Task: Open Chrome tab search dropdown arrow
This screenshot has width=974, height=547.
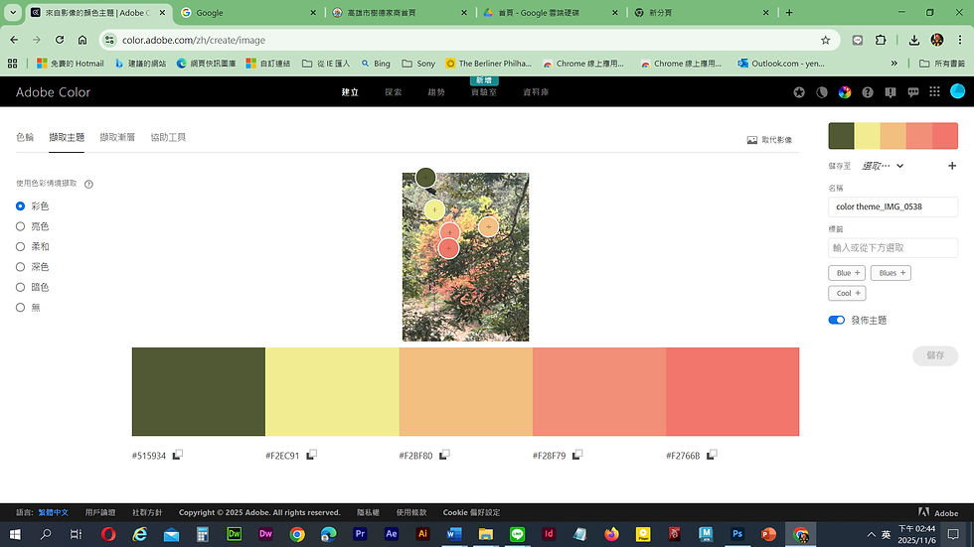Action: [x=12, y=12]
